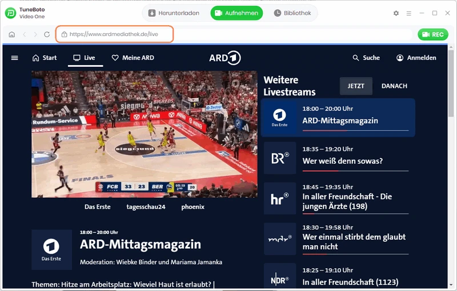The height and width of the screenshot is (291, 457).
Task: Click the address bar lock icon
Action: [64, 34]
